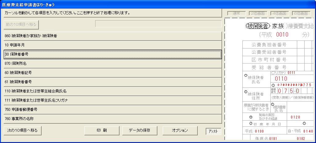316x143 pixels.
Task: Toggle the アシスト assist button
Action: coord(213,131)
